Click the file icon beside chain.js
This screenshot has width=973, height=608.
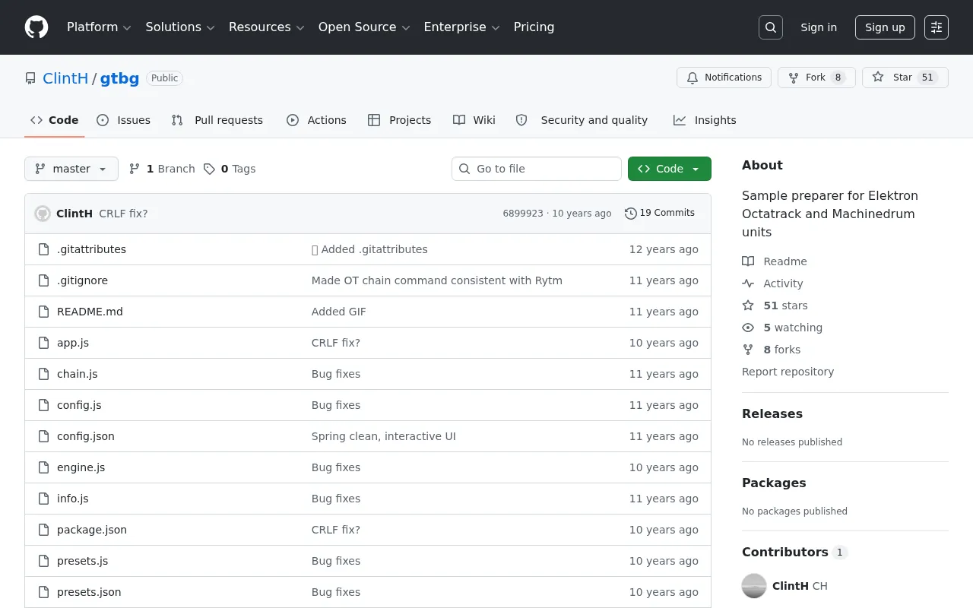click(x=44, y=374)
